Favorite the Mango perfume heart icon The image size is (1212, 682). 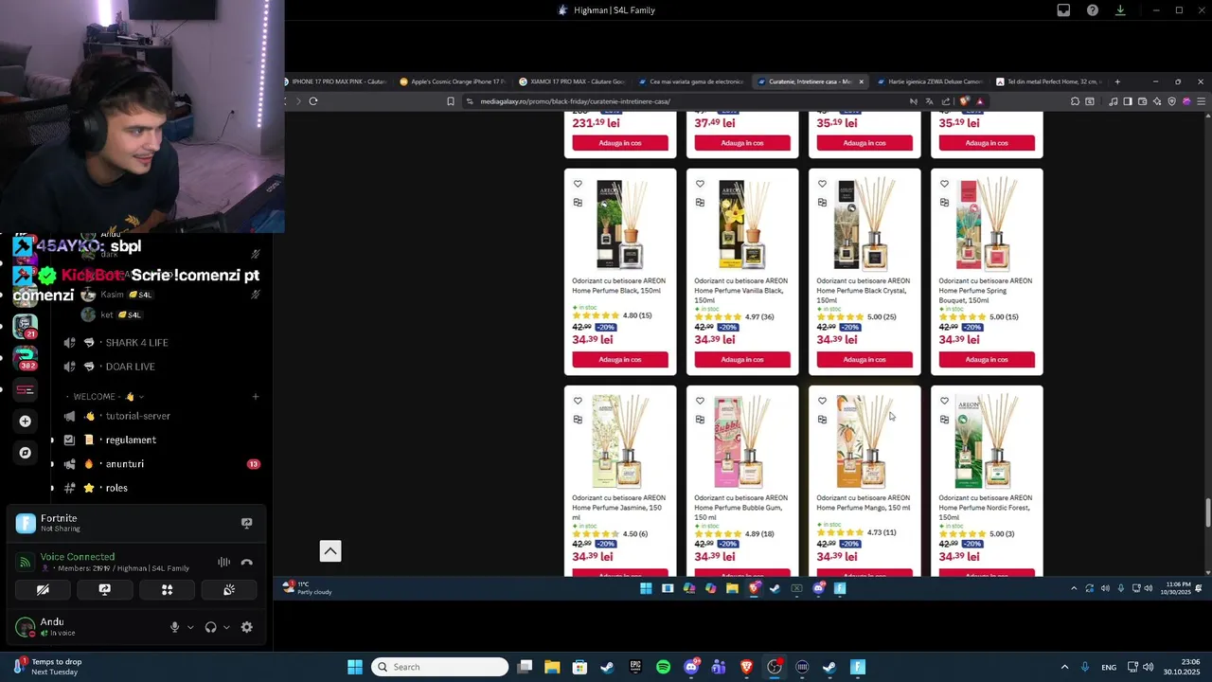[x=822, y=401]
